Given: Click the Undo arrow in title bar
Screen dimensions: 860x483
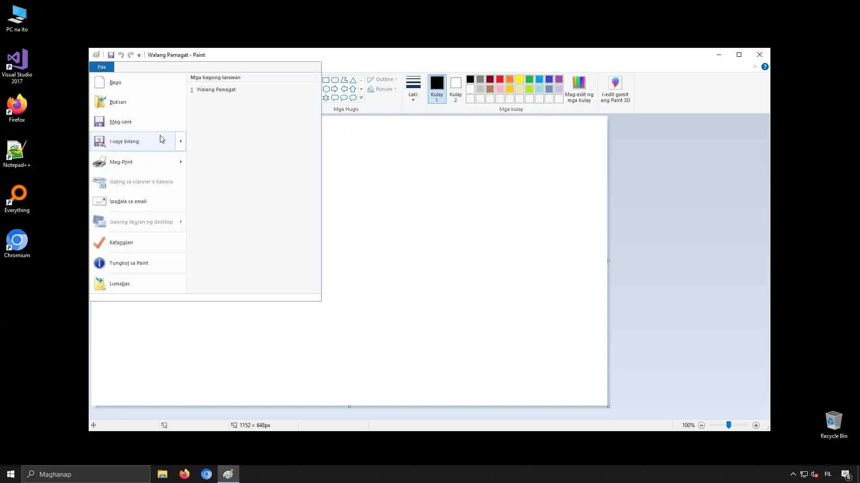Looking at the screenshot, I should (120, 55).
